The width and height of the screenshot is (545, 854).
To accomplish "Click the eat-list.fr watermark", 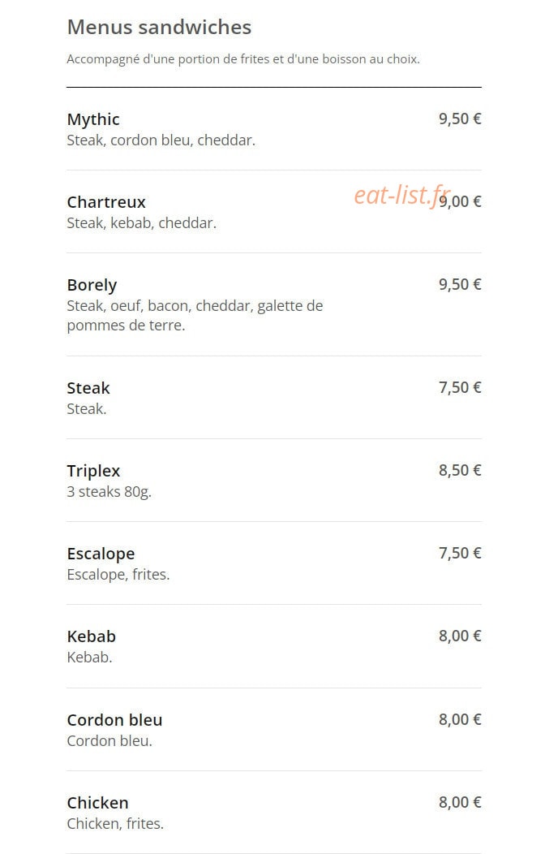I will click(x=402, y=196).
